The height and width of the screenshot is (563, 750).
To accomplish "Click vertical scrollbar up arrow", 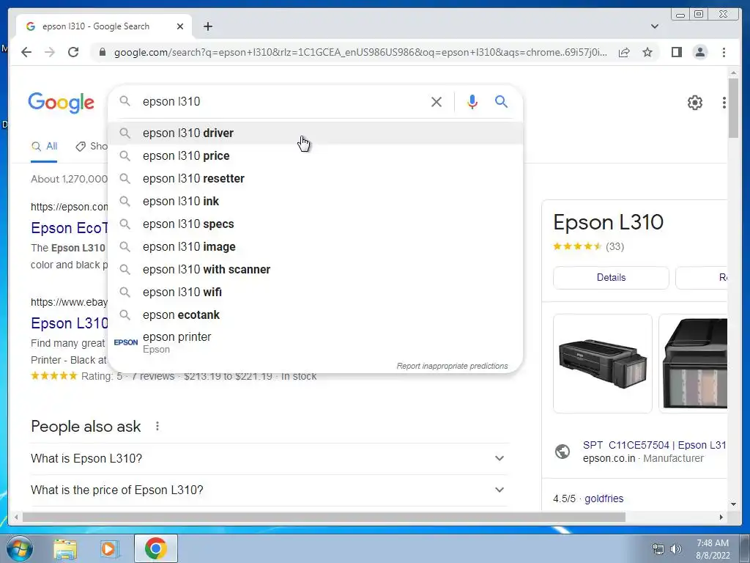I will pos(734,73).
